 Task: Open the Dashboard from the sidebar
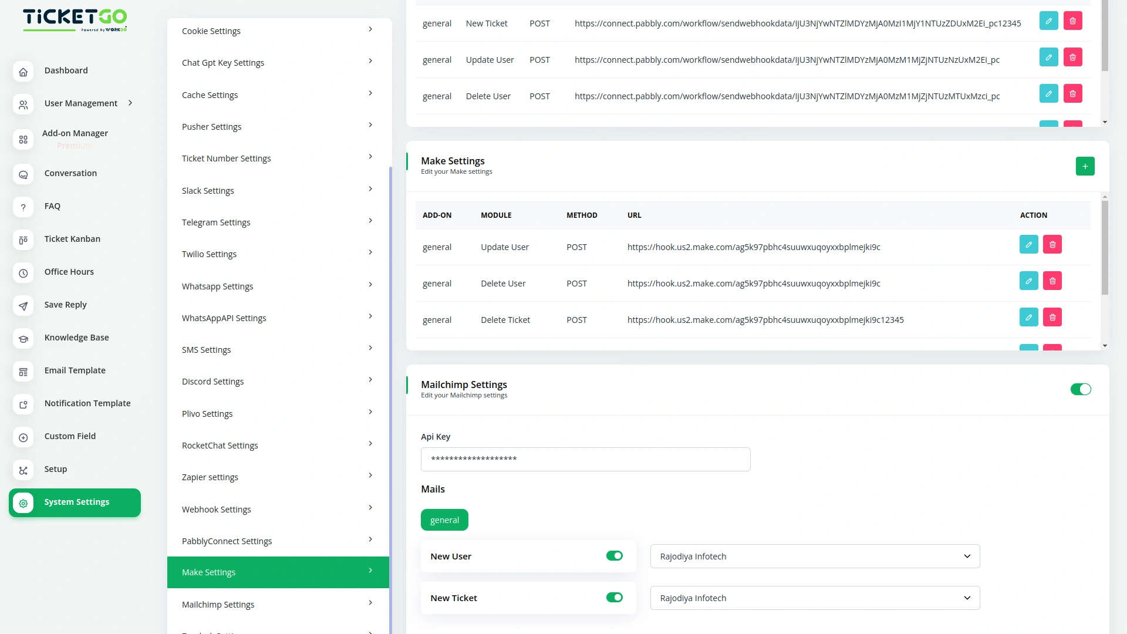point(66,70)
